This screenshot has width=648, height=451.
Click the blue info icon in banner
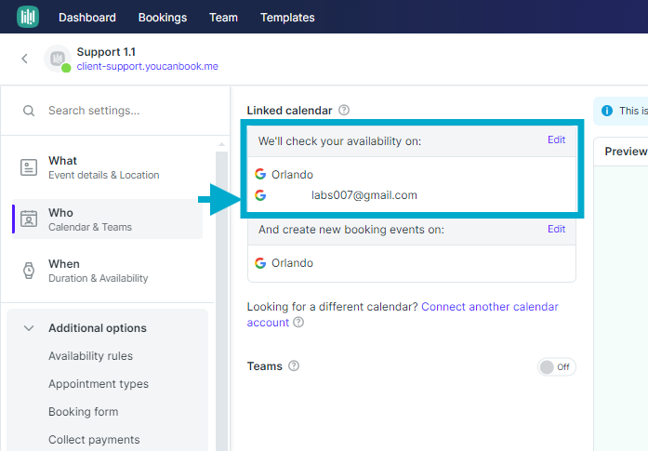607,111
